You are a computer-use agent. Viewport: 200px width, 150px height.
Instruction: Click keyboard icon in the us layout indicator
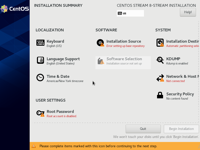[x=120, y=13]
